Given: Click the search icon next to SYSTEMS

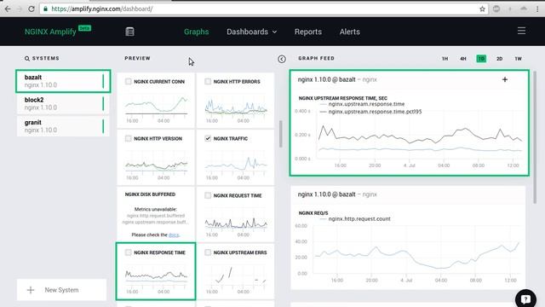Looking at the screenshot, I should (27, 59).
